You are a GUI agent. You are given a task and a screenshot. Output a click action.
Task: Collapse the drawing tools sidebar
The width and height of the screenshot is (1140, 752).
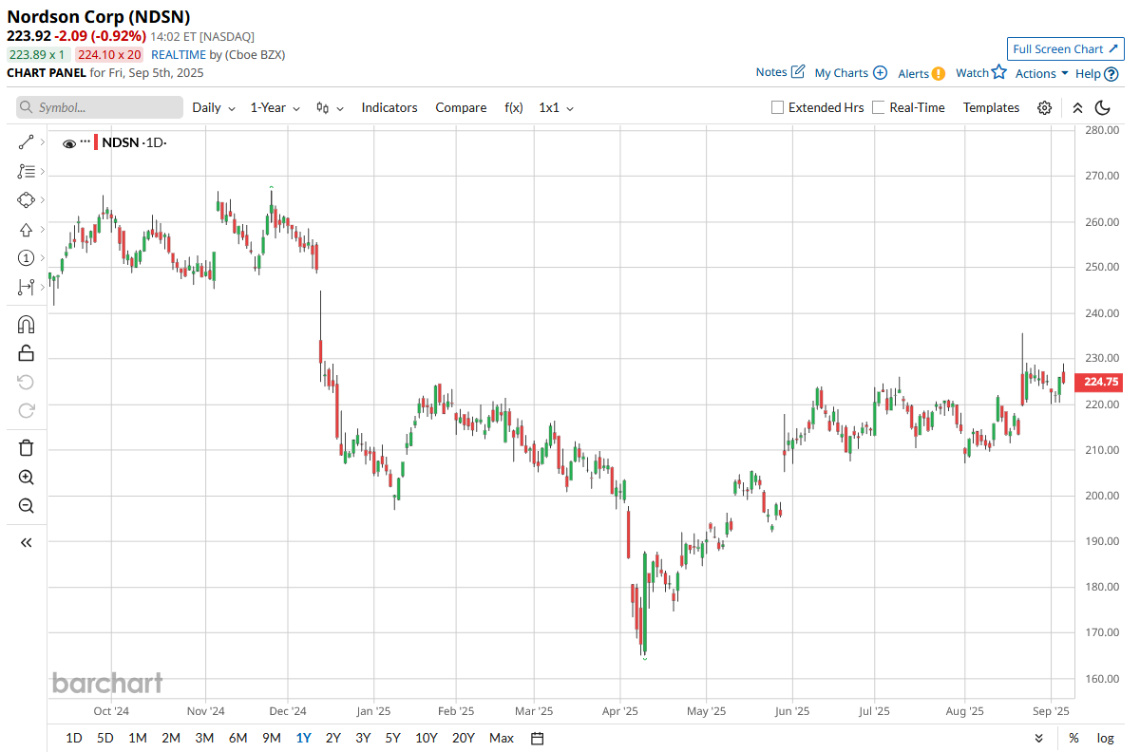26,543
